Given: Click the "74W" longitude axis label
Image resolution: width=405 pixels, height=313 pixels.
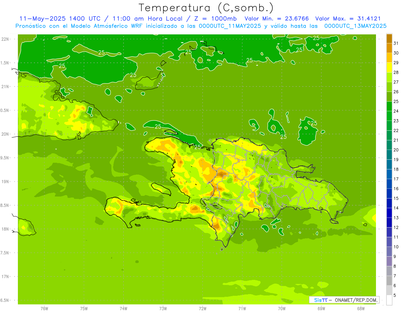Looking at the screenshot, I should click(x=124, y=308).
